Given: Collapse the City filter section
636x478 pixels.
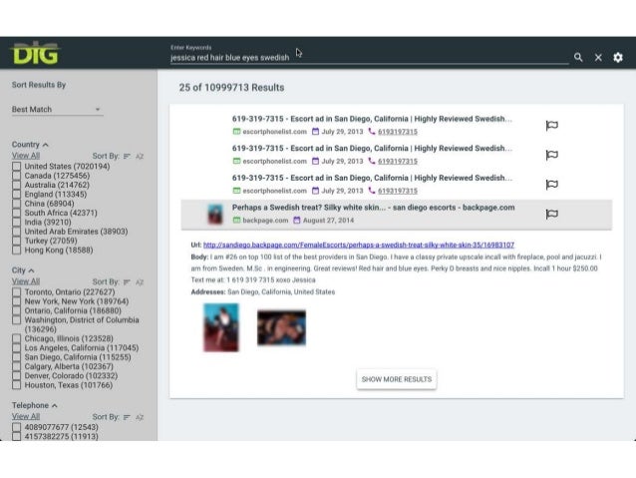Looking at the screenshot, I should 31,270.
